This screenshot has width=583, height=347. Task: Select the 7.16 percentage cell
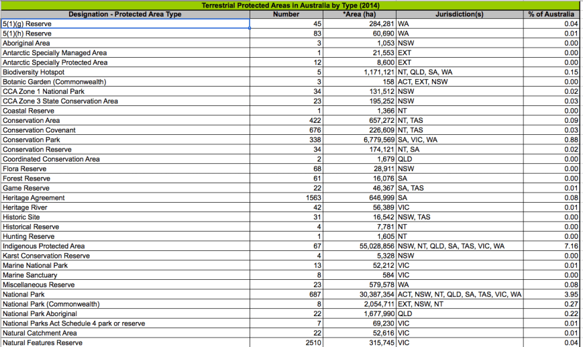pyautogui.click(x=551, y=246)
